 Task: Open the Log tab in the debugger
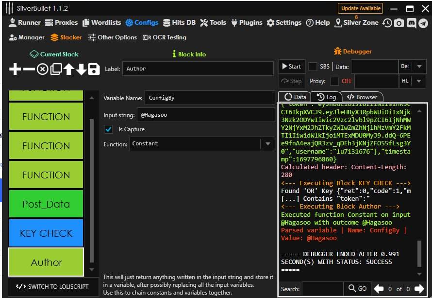(x=327, y=97)
